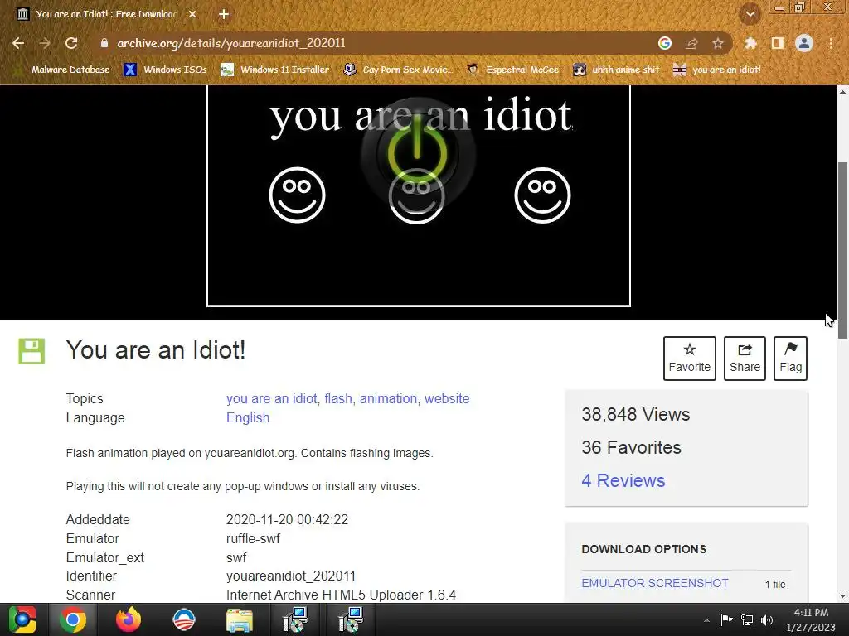Open the 'flash' topic link
849x636 pixels.
click(x=338, y=398)
